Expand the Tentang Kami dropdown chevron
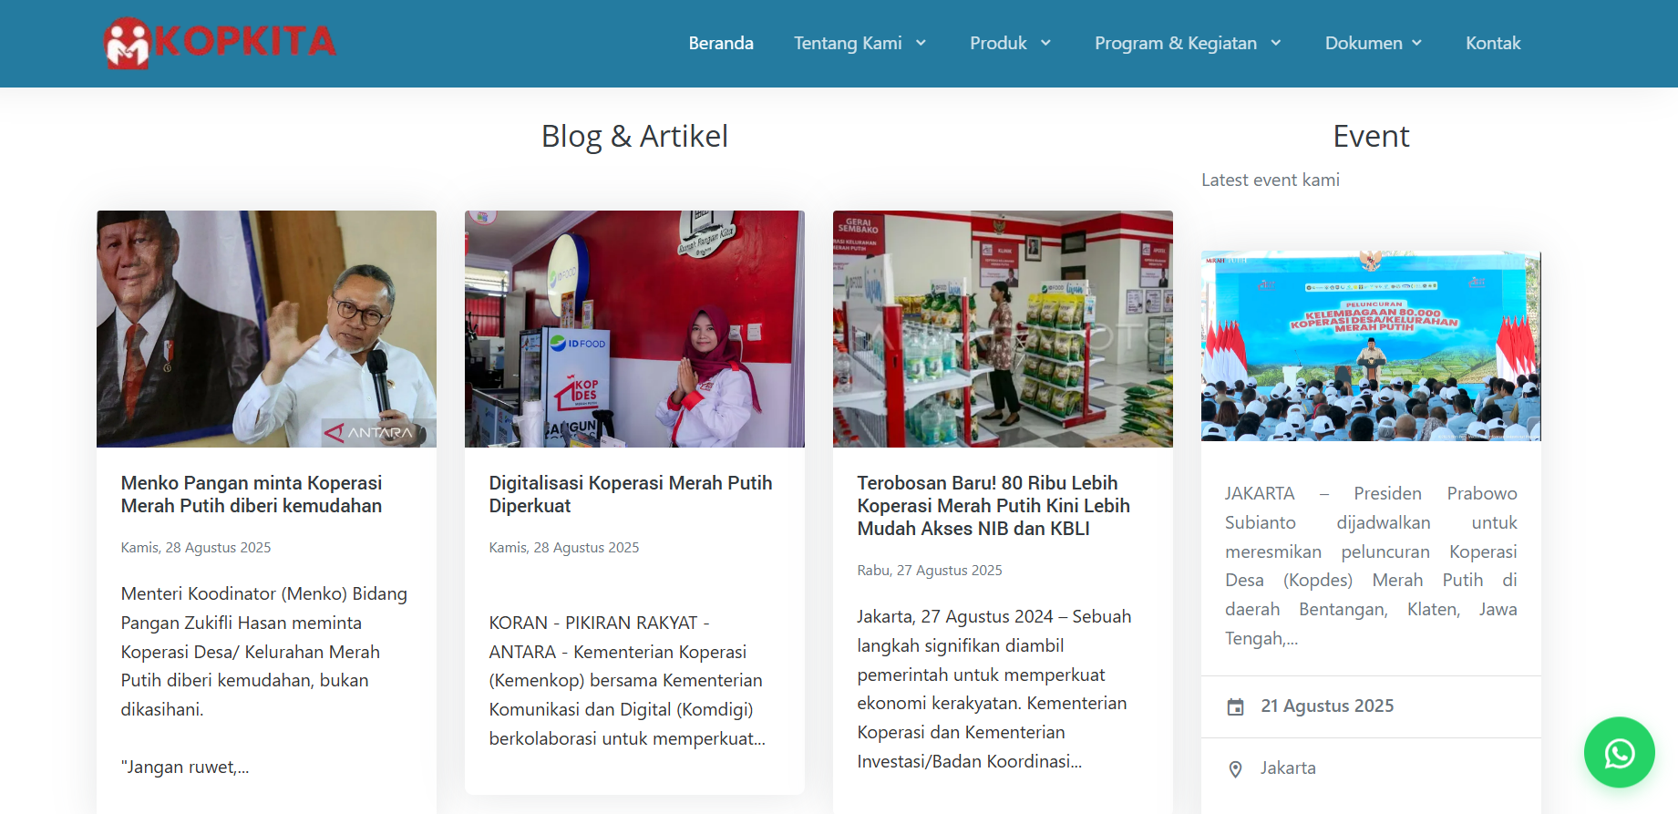Image resolution: width=1678 pixels, height=814 pixels. pos(921,43)
